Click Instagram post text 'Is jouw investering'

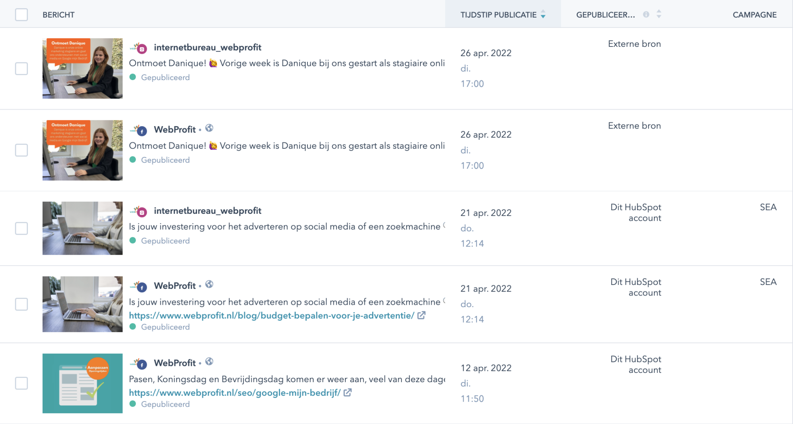point(287,227)
